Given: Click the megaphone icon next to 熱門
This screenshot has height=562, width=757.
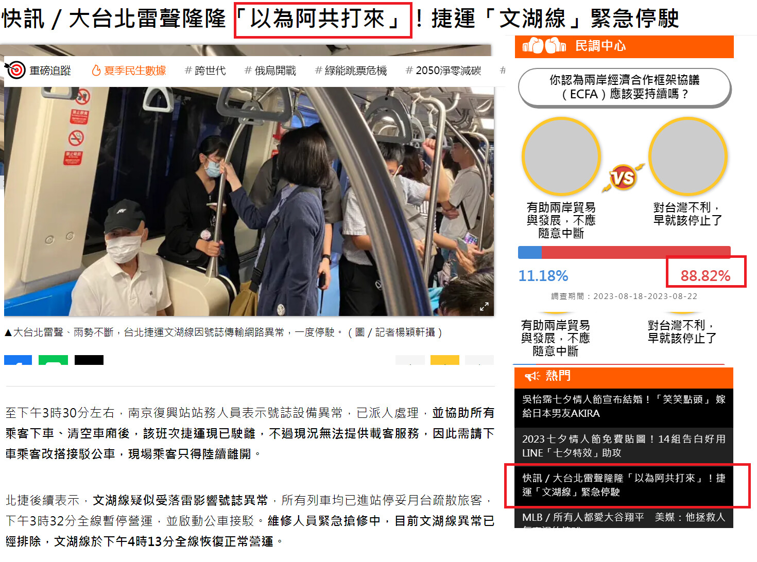Looking at the screenshot, I should pos(532,376).
